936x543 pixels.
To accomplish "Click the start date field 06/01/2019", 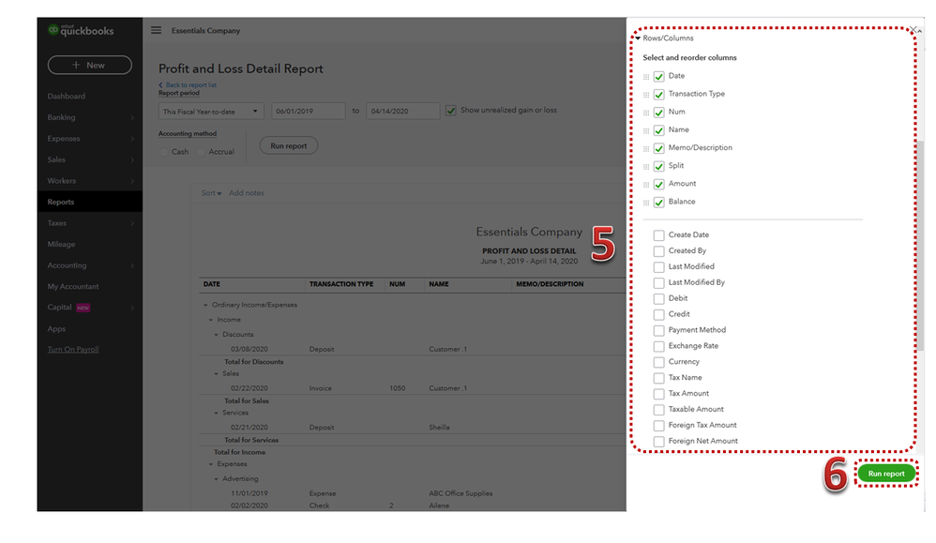I will click(308, 111).
